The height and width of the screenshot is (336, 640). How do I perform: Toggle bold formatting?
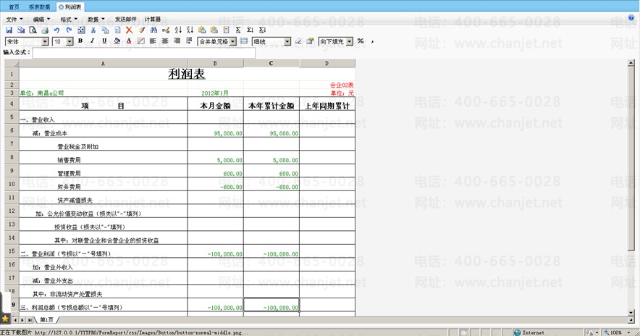point(80,41)
